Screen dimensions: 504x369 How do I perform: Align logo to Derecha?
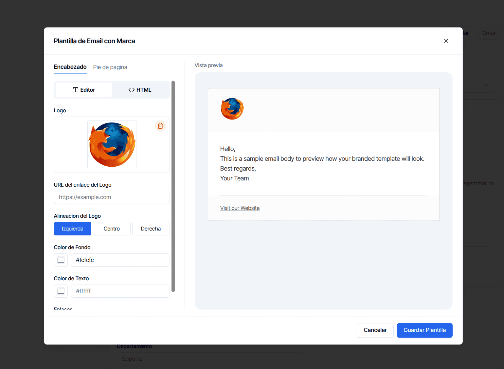tap(151, 229)
